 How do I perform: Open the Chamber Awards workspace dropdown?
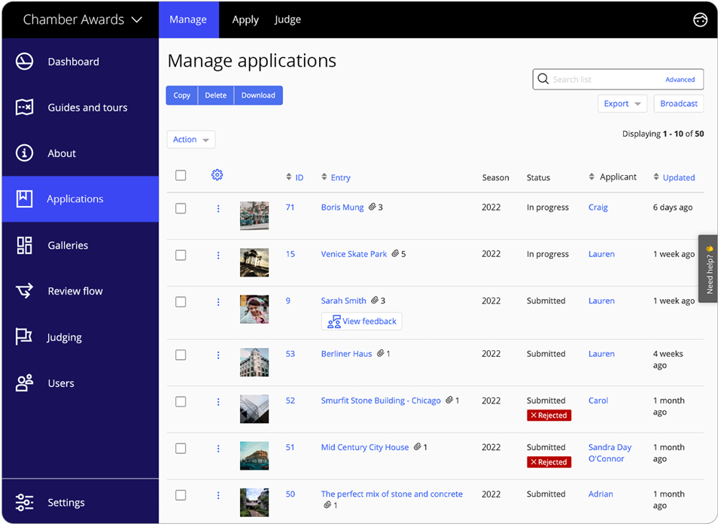pyautogui.click(x=83, y=20)
